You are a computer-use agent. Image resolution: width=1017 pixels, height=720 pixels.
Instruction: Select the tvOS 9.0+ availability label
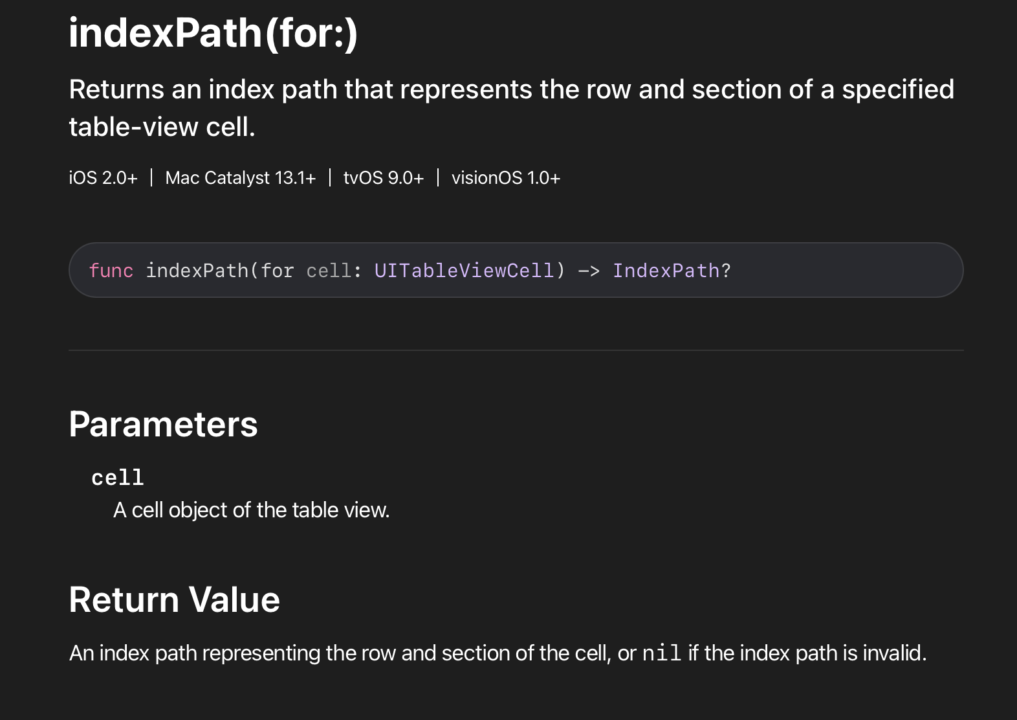tap(383, 178)
